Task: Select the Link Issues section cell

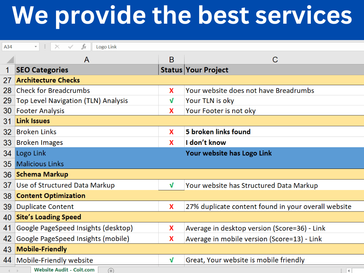Action: coord(87,121)
